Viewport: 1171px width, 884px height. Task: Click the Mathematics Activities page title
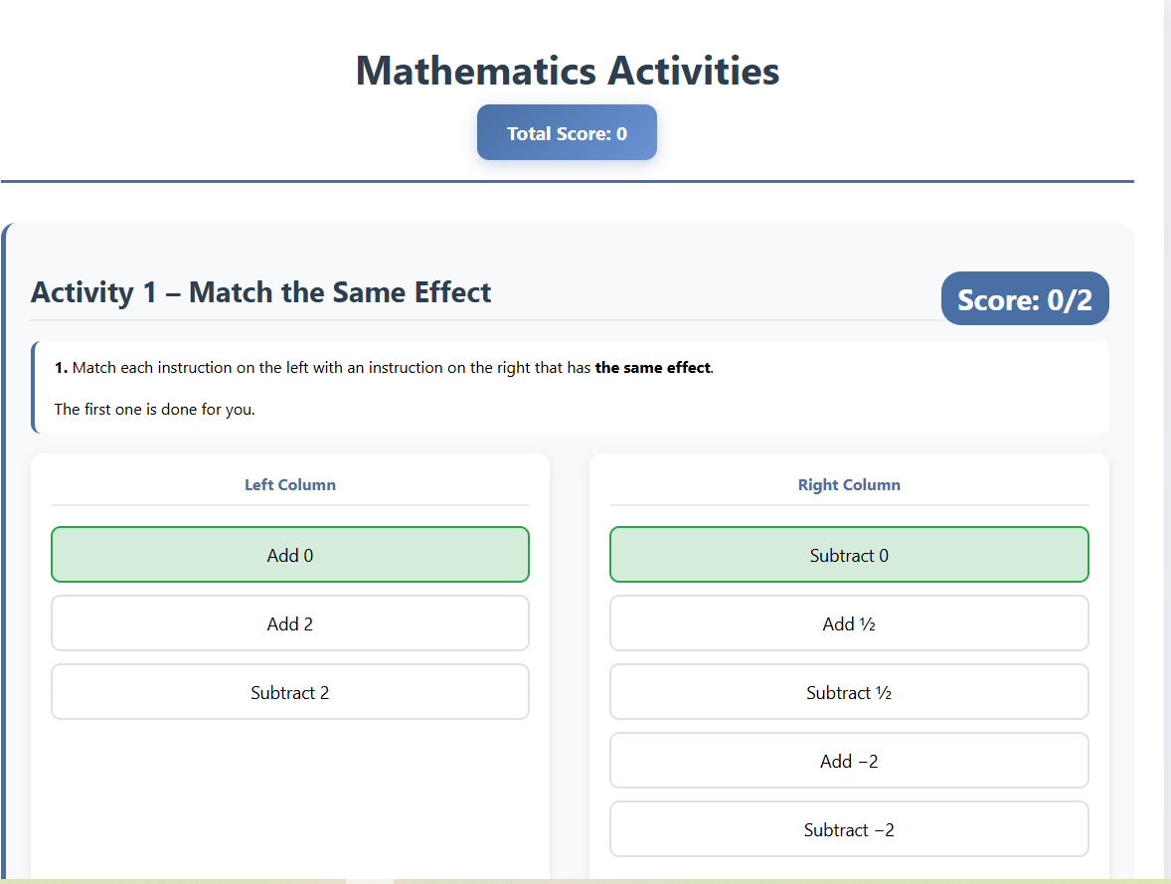coord(567,71)
